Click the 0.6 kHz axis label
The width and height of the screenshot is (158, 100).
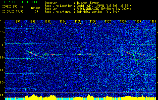[2, 95]
